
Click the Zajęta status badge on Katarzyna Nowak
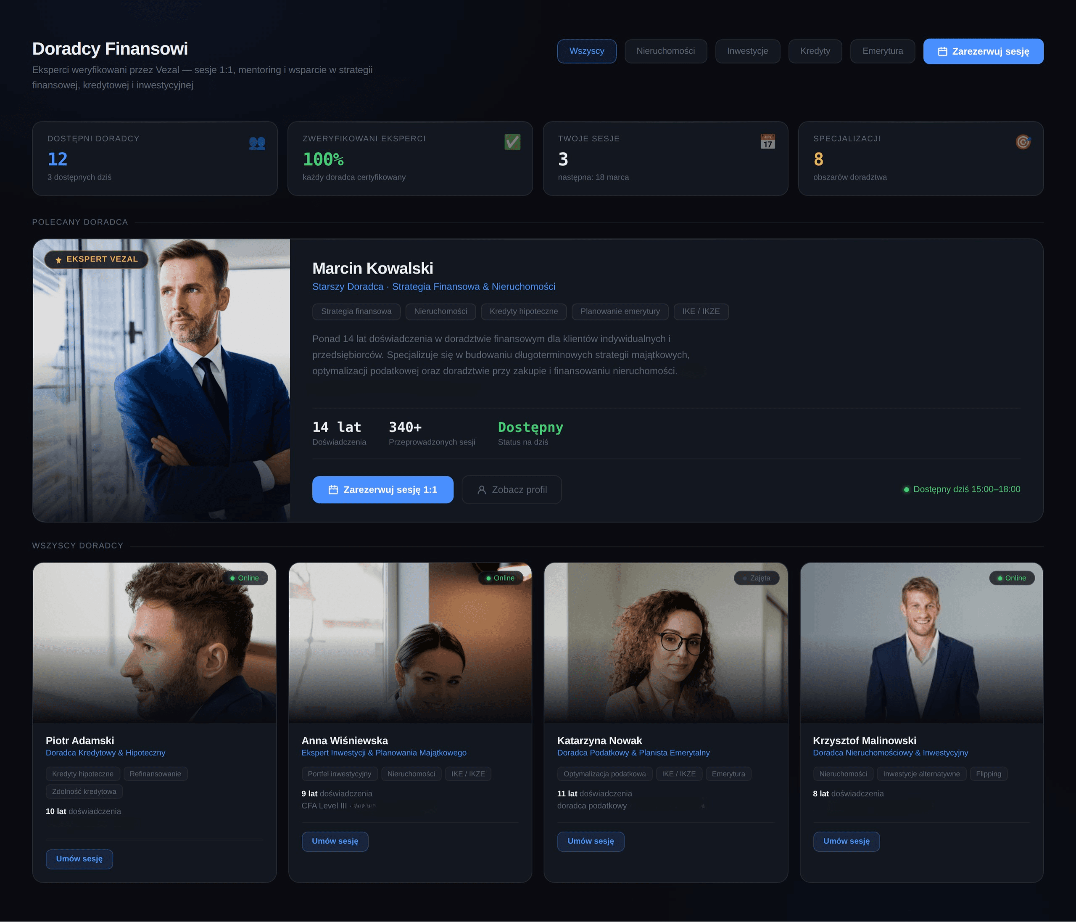click(756, 578)
